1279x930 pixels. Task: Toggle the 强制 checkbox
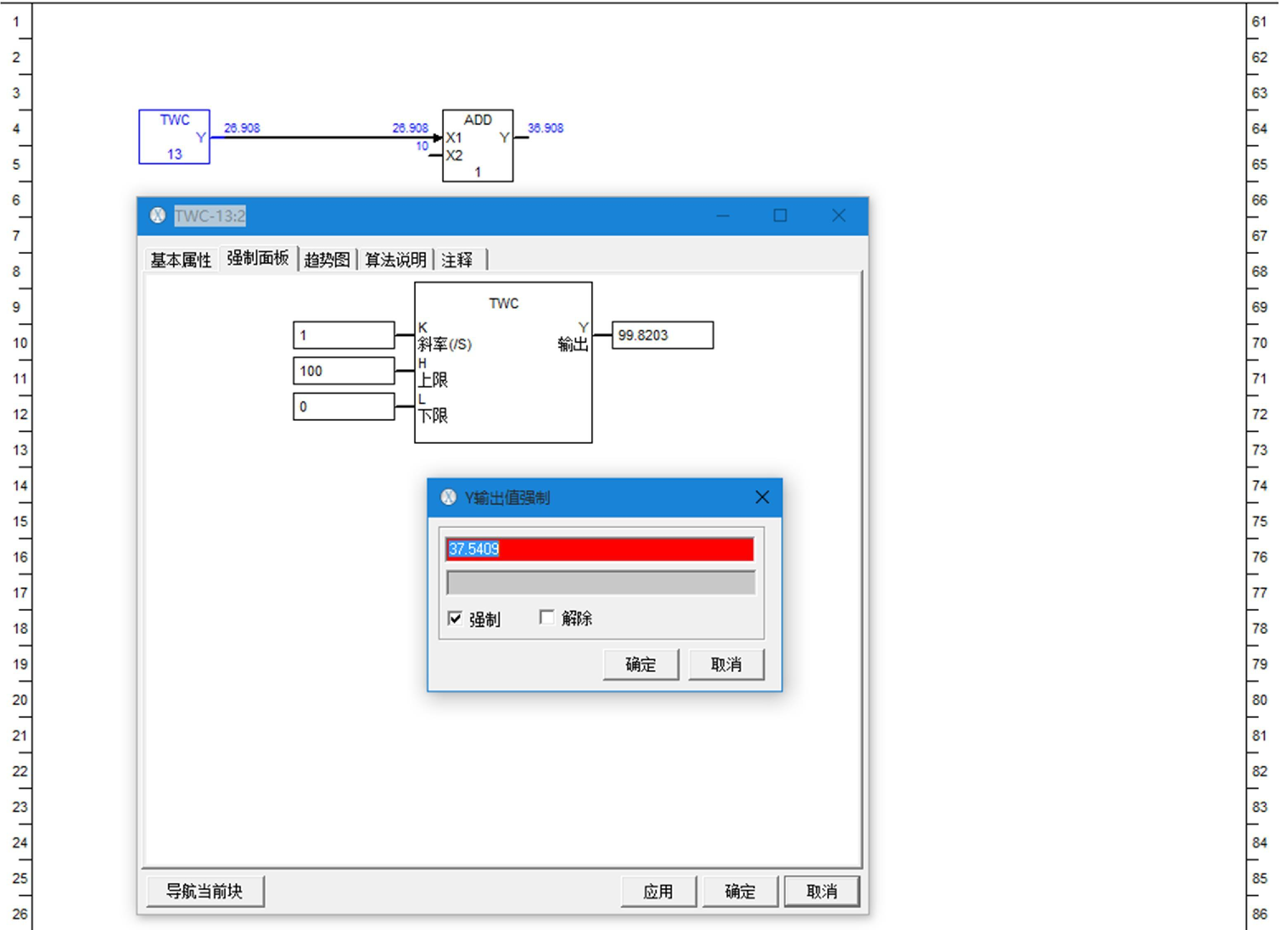pos(455,618)
